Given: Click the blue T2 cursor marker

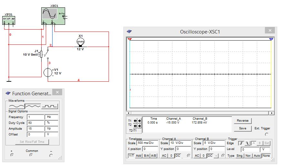Looking at the screenshot, I should coord(271,39).
